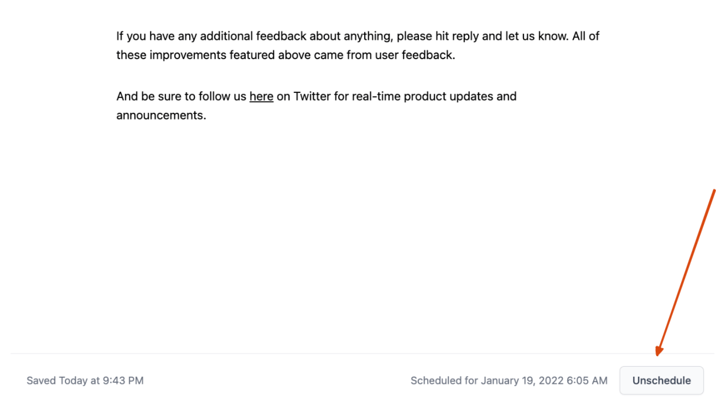The width and height of the screenshot is (716, 416).
Task: Place cursor at "And be sure" paragraph start
Action: (117, 96)
